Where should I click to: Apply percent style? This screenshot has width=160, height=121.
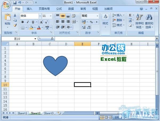click(91, 22)
